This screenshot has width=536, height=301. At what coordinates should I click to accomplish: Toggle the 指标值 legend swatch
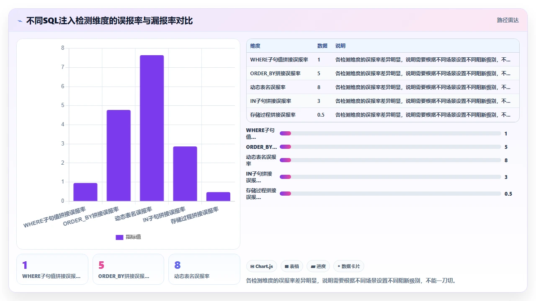119,237
